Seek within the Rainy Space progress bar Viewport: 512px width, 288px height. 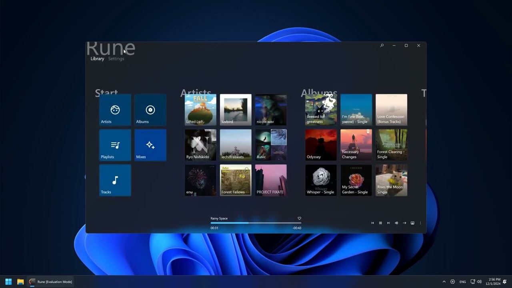(256, 223)
